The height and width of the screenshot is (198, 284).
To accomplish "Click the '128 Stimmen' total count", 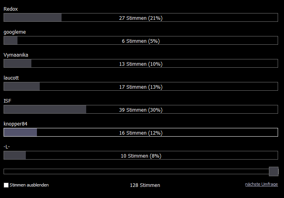I will coord(145,185).
